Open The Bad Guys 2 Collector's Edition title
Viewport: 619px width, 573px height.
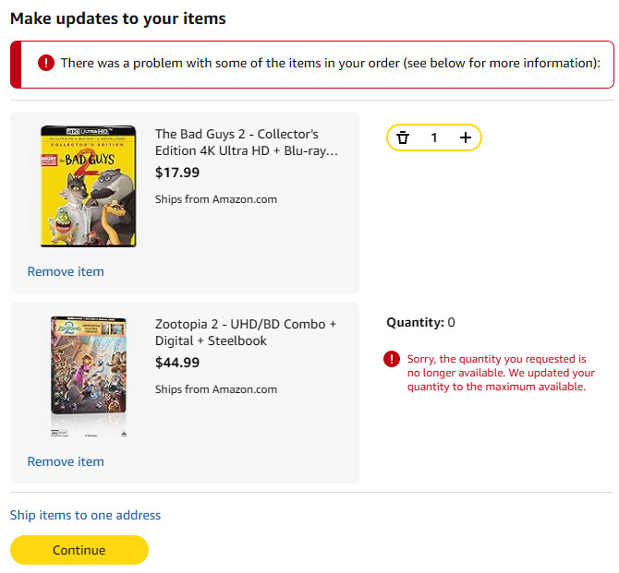pos(246,142)
